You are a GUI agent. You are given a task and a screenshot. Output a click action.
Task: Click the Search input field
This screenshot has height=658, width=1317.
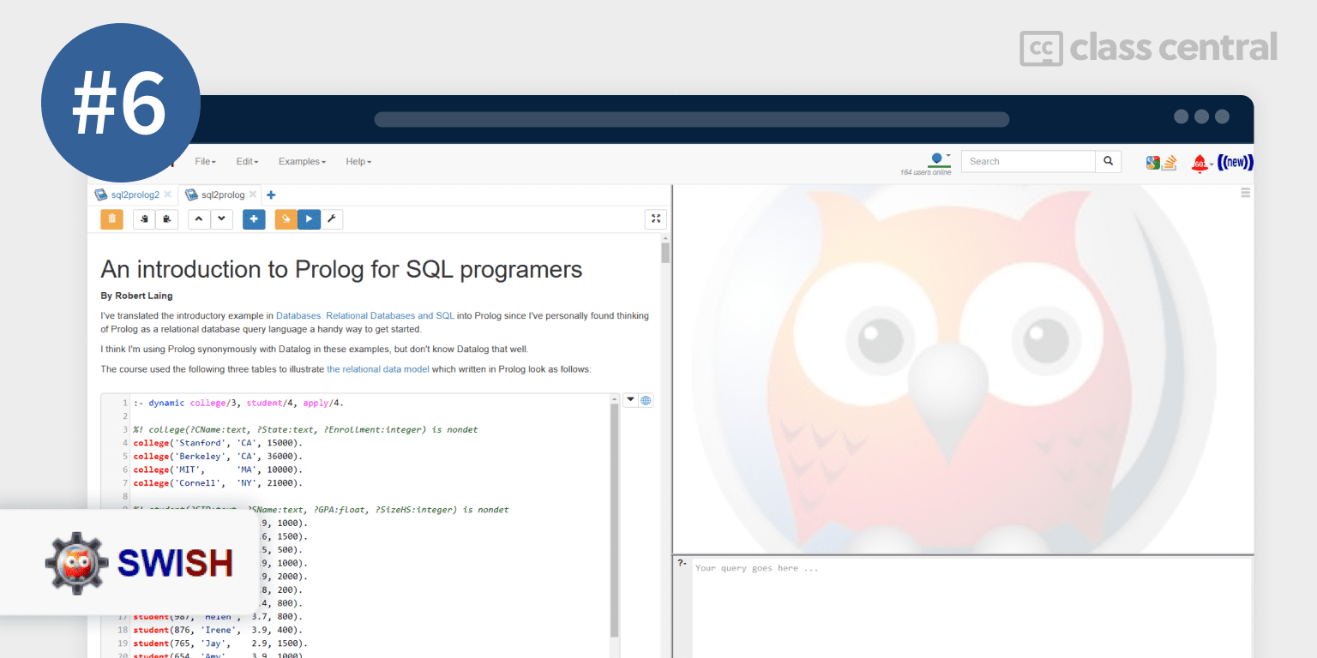[x=1028, y=161]
